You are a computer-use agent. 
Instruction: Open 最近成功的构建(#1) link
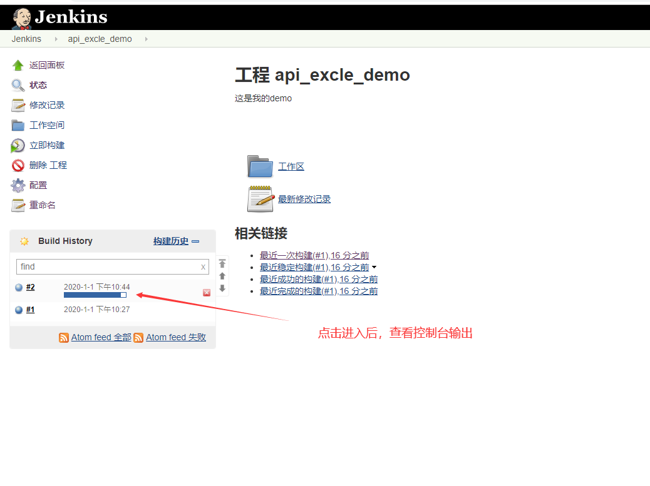[319, 280]
